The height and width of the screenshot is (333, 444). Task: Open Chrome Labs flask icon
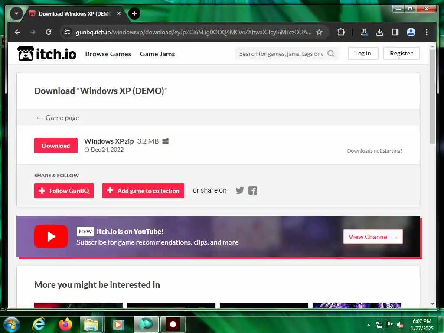tap(364, 32)
